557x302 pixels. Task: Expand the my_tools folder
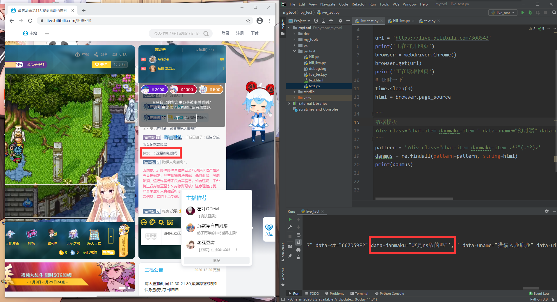[294, 40]
